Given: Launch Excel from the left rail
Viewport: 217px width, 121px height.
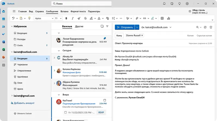Looking at the screenshot, I should [x=4, y=49].
